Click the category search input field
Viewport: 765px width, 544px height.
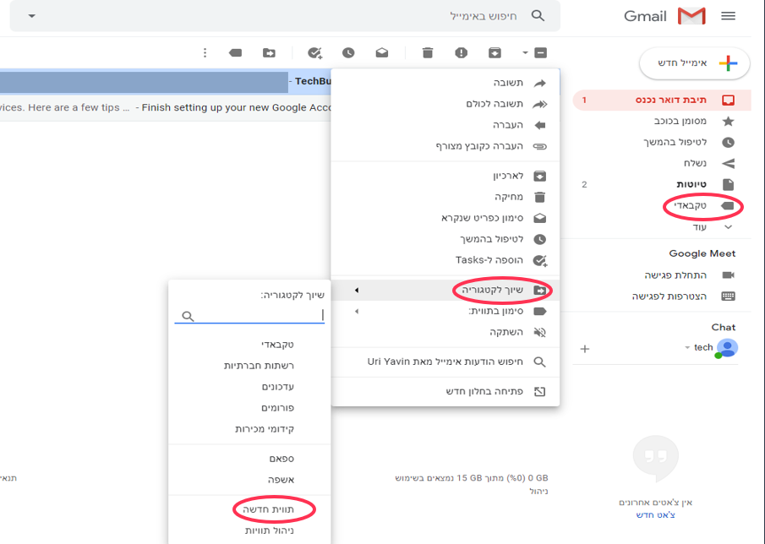point(249,315)
